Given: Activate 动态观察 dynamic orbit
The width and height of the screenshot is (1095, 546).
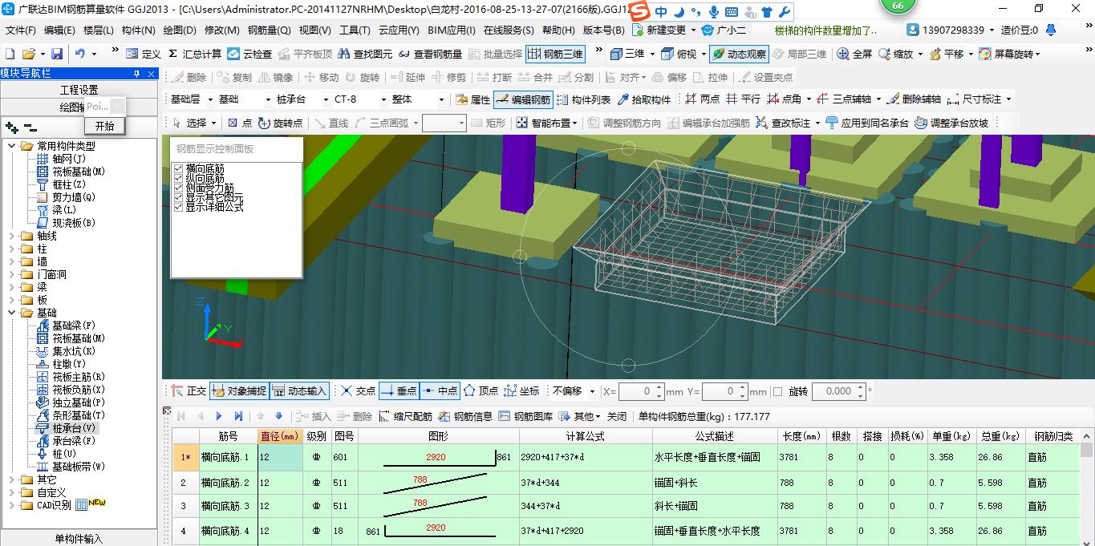Looking at the screenshot, I should [739, 54].
